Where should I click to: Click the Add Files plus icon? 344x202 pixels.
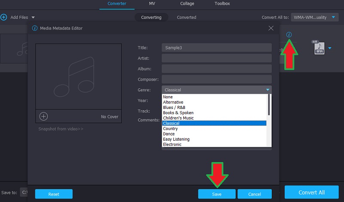click(x=4, y=17)
